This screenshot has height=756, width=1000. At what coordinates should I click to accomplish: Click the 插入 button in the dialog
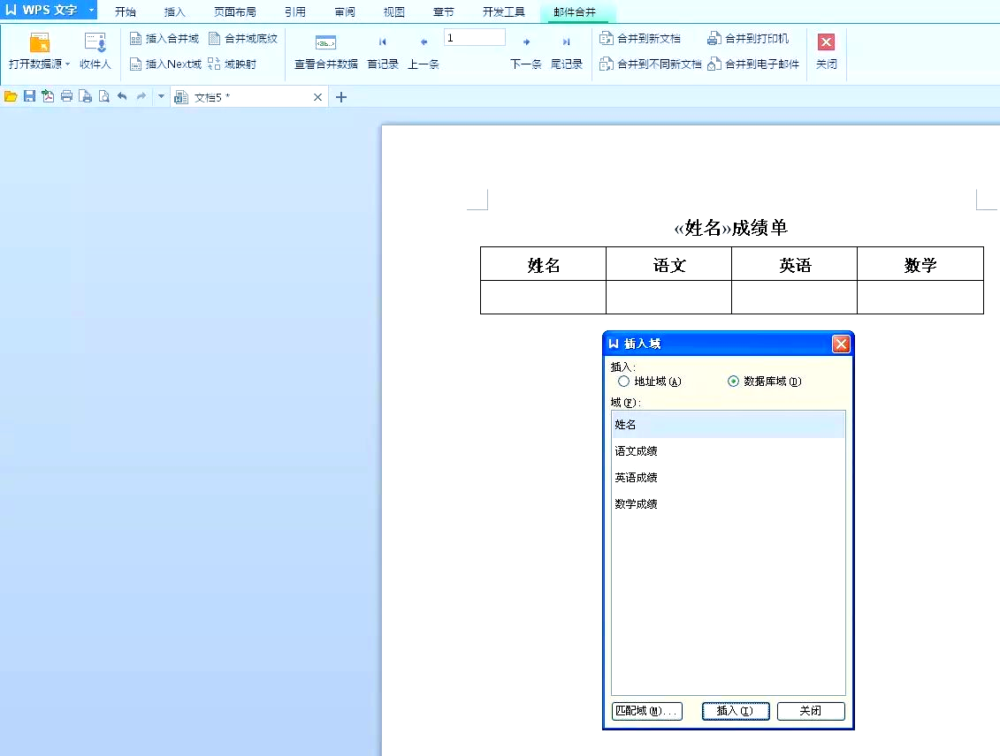735,711
